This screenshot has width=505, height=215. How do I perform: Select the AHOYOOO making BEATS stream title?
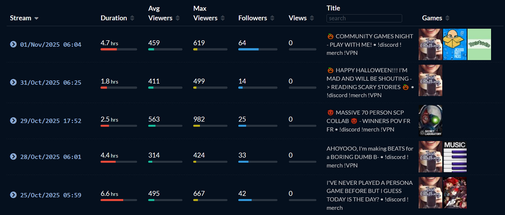(370, 157)
